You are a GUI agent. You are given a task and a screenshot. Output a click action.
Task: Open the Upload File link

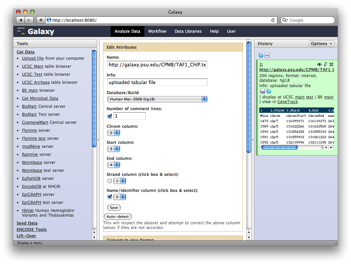pos(33,58)
